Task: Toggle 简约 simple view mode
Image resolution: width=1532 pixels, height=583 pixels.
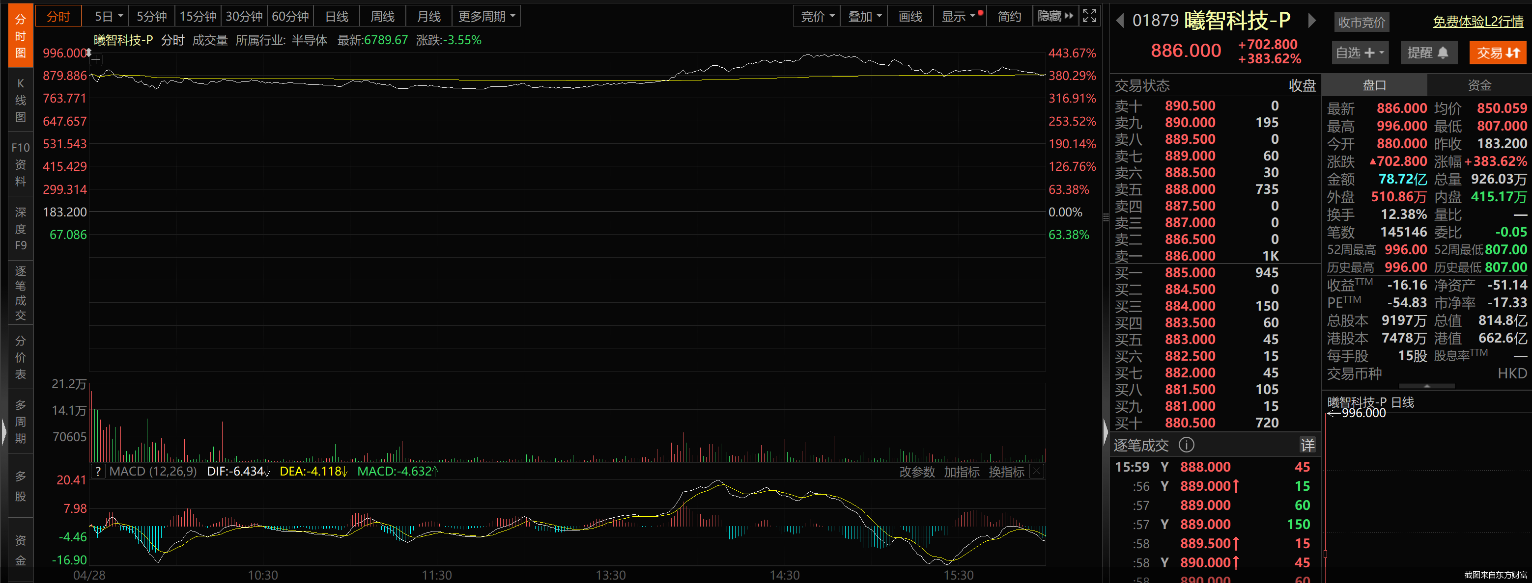Action: (1009, 16)
